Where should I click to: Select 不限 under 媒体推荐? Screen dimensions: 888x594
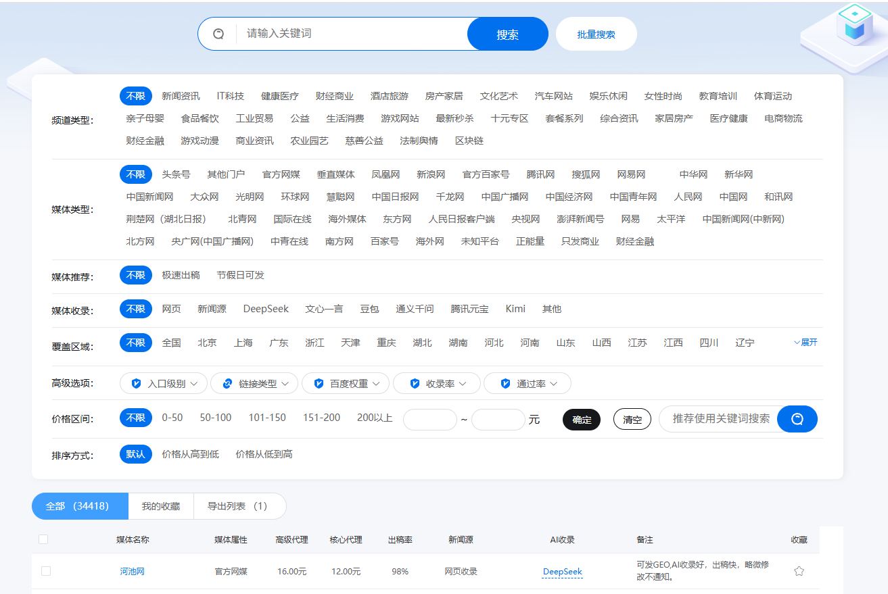tap(136, 275)
